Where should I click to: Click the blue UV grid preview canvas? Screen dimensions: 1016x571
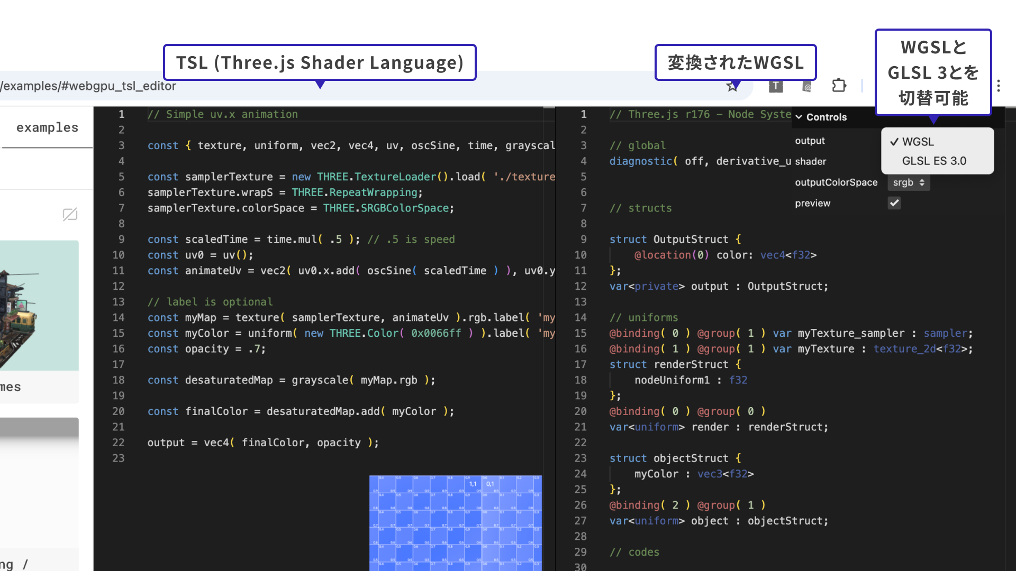pos(455,522)
